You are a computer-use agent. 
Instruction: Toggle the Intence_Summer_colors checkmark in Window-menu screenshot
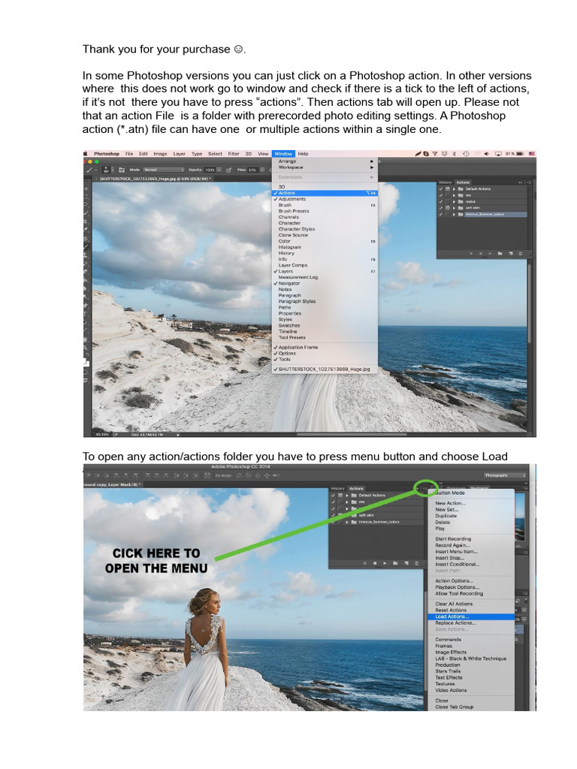pyautogui.click(x=440, y=214)
